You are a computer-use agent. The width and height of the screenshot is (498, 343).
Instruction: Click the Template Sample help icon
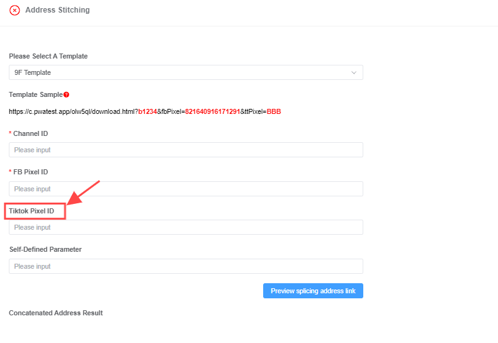(x=66, y=94)
